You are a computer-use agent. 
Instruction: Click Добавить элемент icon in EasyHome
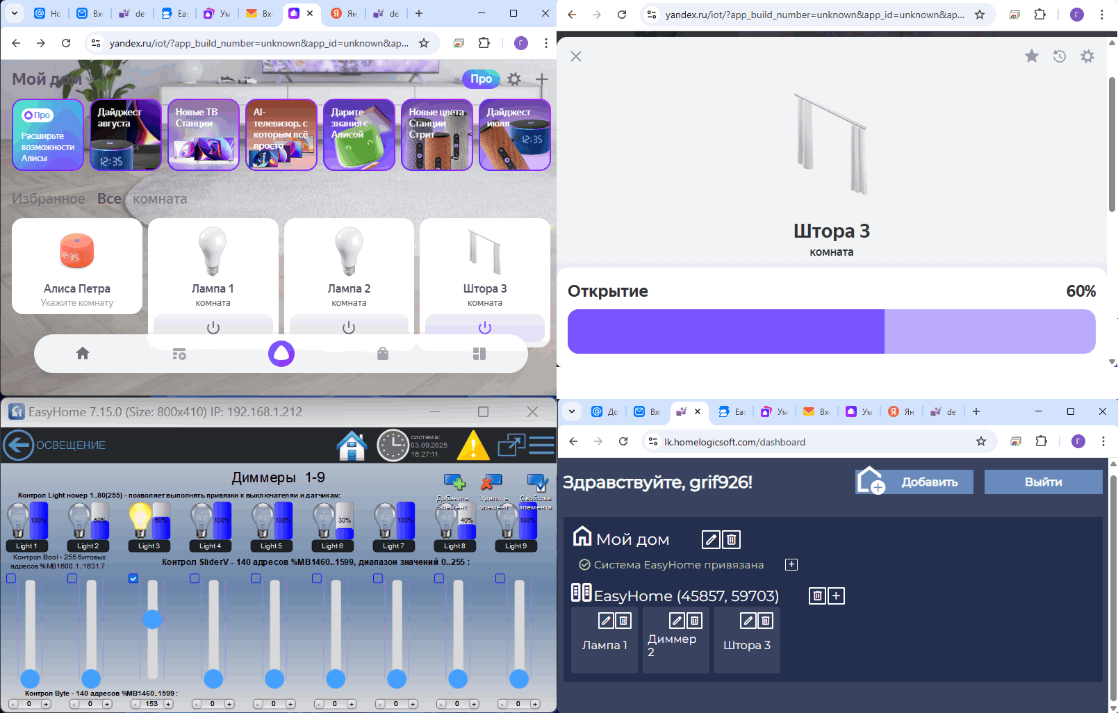[454, 482]
